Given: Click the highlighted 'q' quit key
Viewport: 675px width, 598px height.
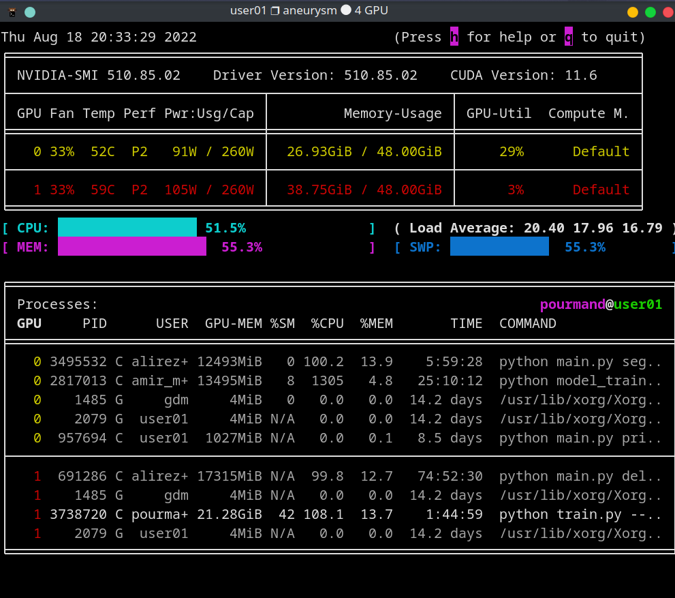Looking at the screenshot, I should (569, 37).
